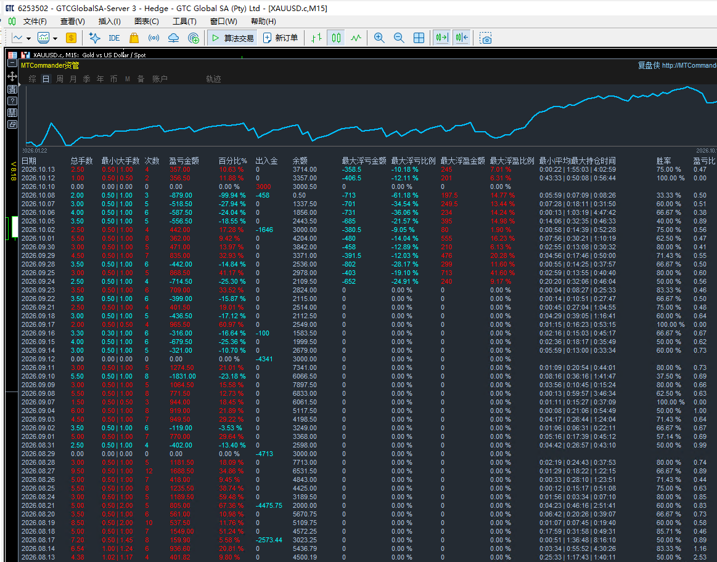Select the 2026.10.13 date row
The height and width of the screenshot is (562, 717).
tap(38, 169)
